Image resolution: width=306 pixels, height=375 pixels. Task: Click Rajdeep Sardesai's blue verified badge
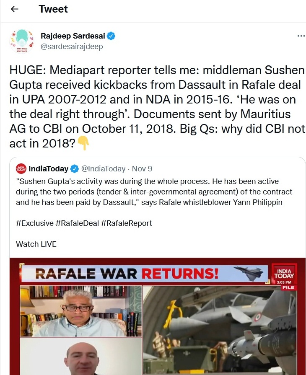(x=111, y=36)
